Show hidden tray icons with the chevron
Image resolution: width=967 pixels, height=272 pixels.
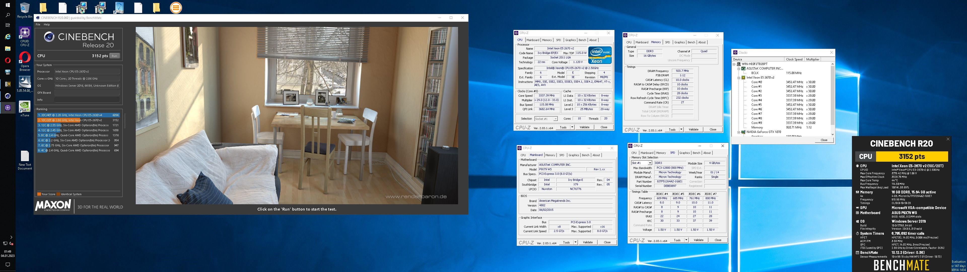tap(11, 237)
